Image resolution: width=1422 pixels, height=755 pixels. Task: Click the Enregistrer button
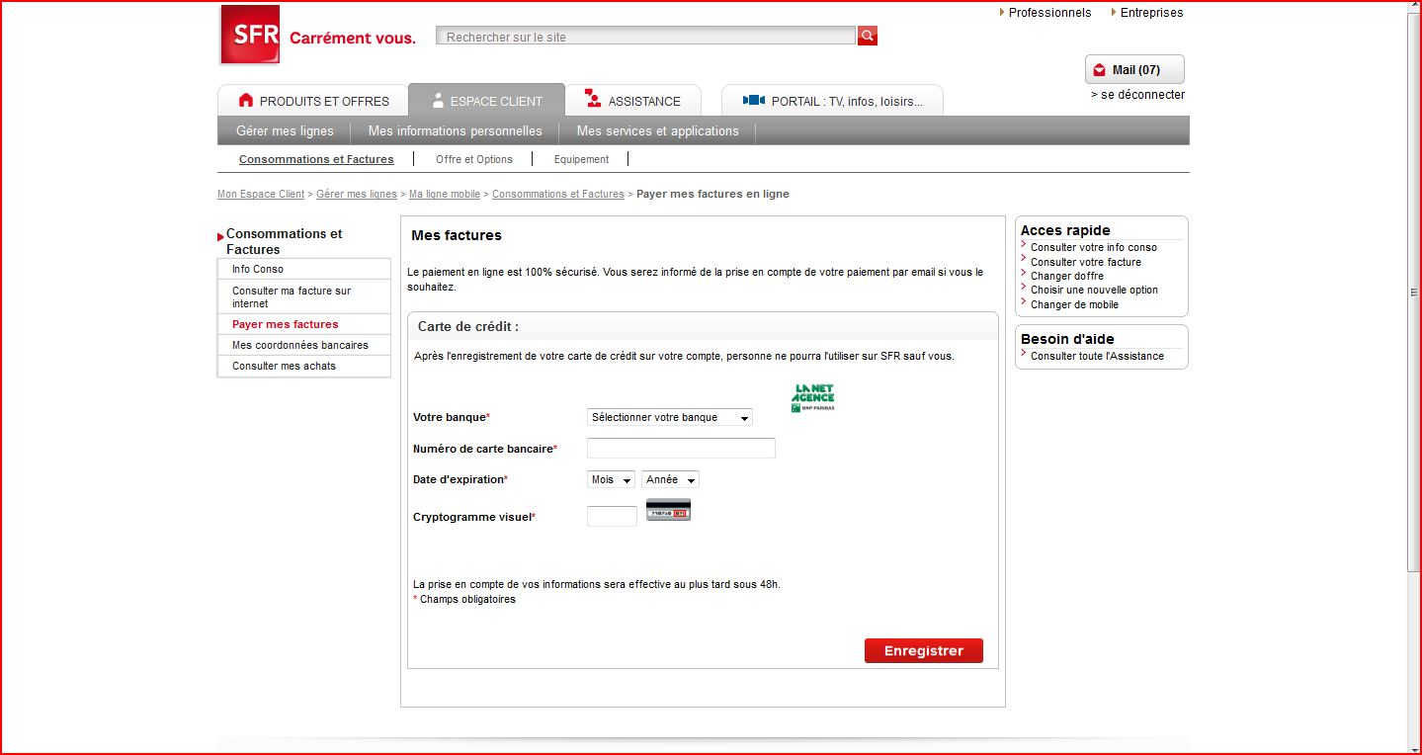click(x=923, y=650)
